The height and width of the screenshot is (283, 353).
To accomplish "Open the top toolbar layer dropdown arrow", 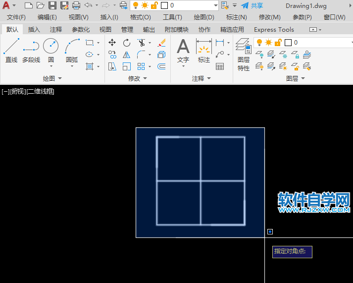I will (x=216, y=5).
